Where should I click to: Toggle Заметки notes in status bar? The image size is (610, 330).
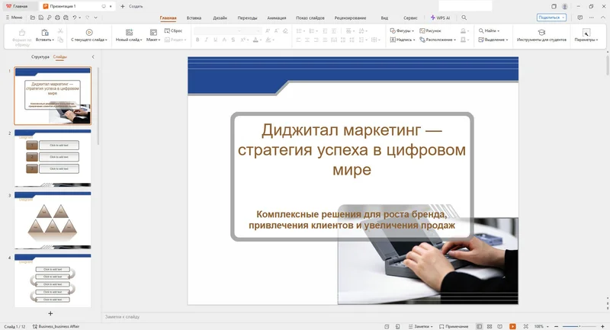[421, 326]
